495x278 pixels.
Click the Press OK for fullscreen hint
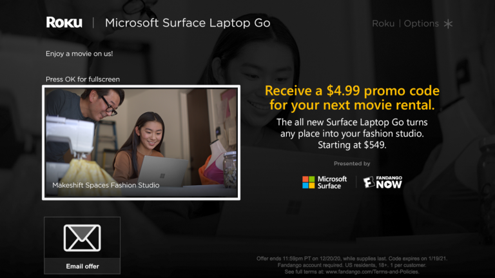coord(82,79)
